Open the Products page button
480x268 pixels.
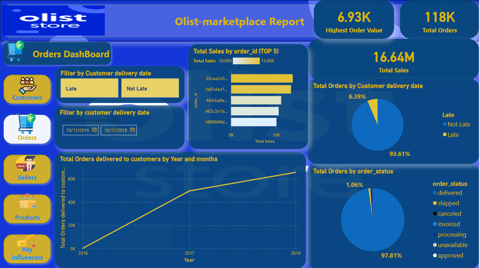[27, 209]
